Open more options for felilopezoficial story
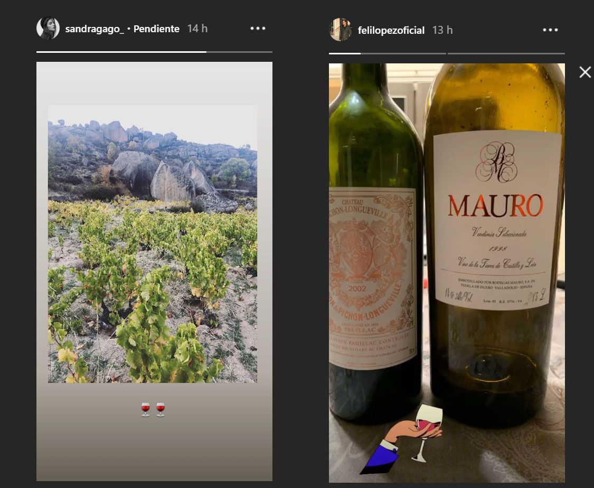The width and height of the screenshot is (594, 488). [550, 30]
